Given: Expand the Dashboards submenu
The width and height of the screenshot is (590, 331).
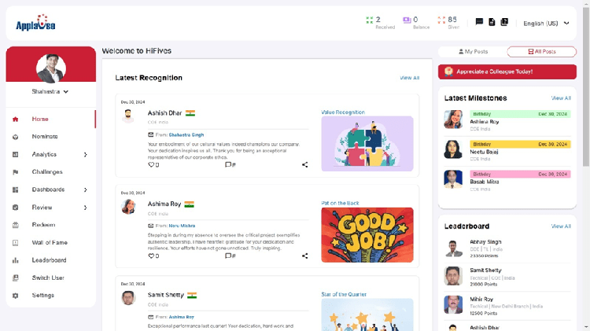Looking at the screenshot, I should pos(85,190).
